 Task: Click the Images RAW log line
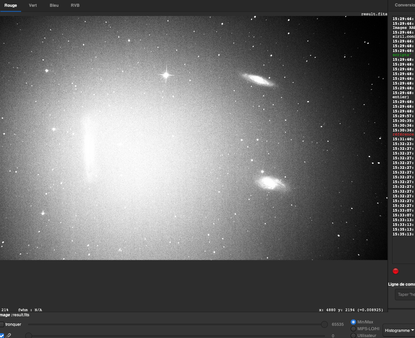(404, 28)
